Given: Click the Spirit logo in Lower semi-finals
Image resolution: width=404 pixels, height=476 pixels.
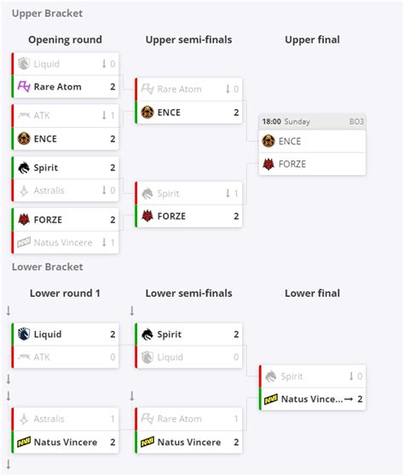Looking at the screenshot, I should pyautogui.click(x=147, y=334).
